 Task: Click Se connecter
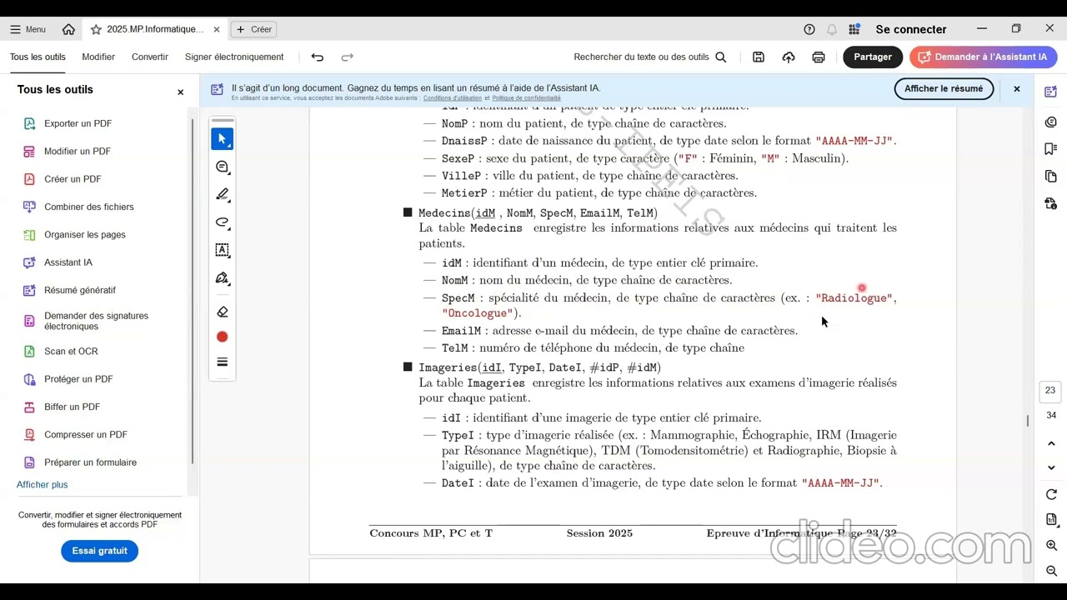click(x=911, y=29)
